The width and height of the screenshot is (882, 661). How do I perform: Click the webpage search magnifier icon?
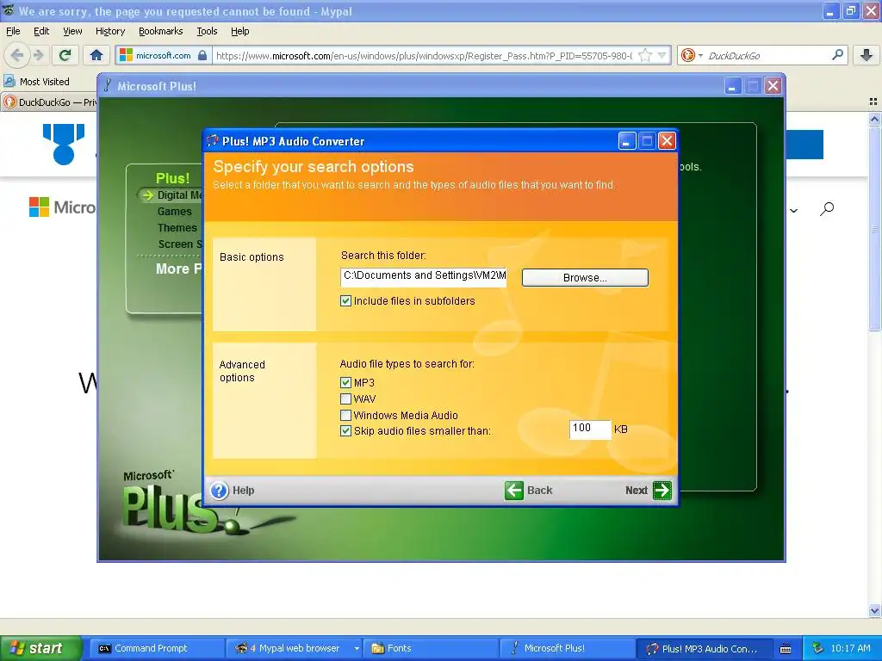pos(826,209)
